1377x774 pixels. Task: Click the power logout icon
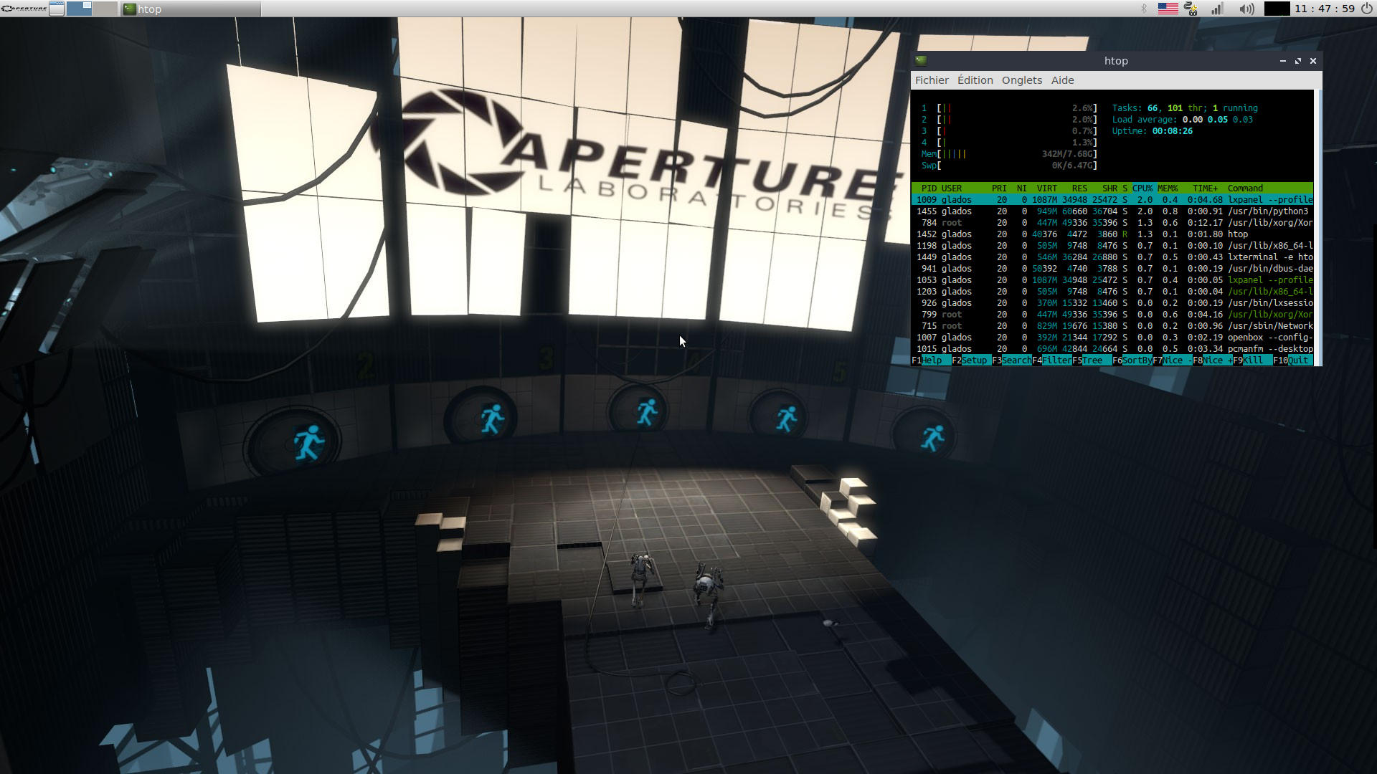click(1366, 9)
